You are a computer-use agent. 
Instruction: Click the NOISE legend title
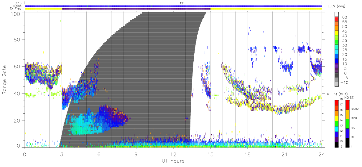[349, 97]
